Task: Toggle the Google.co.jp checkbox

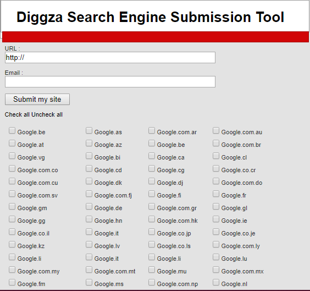Action: [152, 232]
